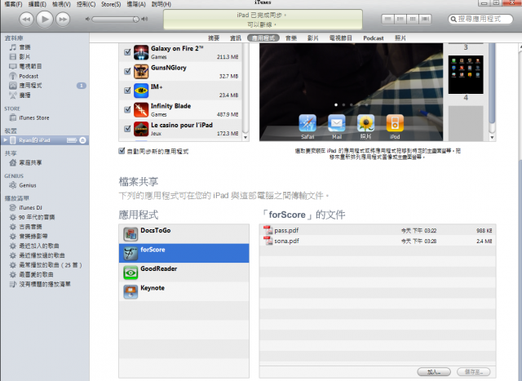Viewport: 522px width, 381px height.
Task: Open the 檔案(F) menu
Action: (13, 4)
